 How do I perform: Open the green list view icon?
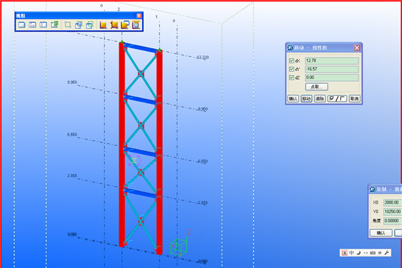[x=54, y=25]
